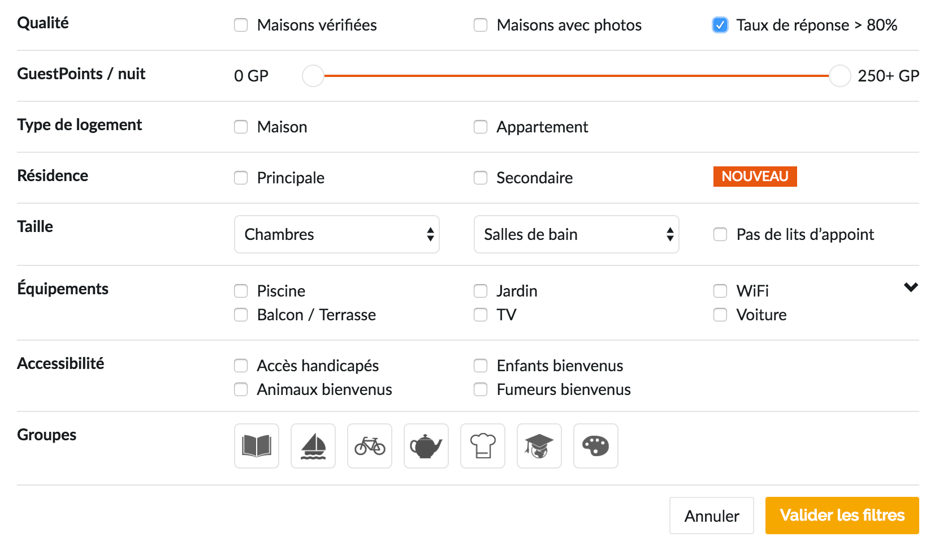Screen dimensions: 926x541
Task: Check the Appartement housing type
Action: [481, 127]
